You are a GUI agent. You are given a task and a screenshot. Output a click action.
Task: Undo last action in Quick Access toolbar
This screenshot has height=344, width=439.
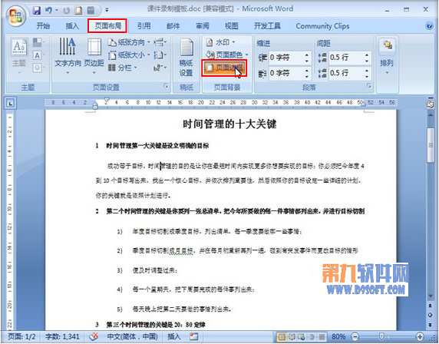pos(48,10)
